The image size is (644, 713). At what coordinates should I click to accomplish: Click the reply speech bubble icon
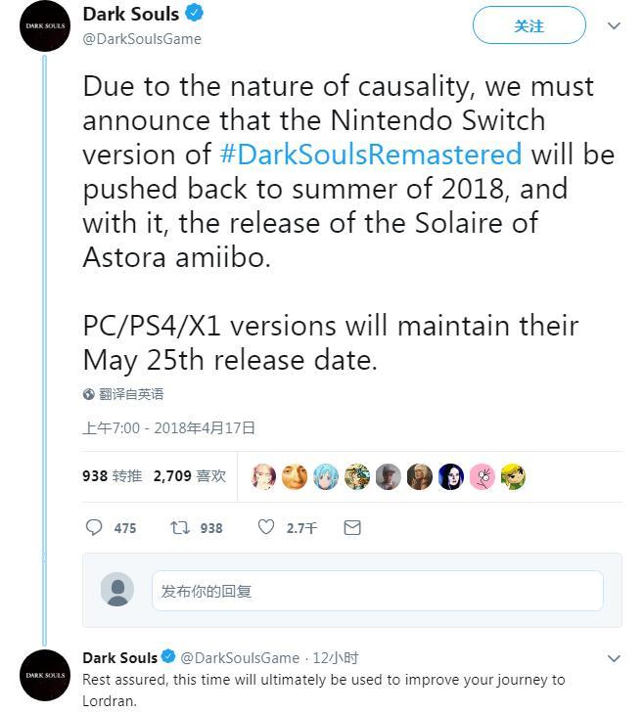pos(95,527)
